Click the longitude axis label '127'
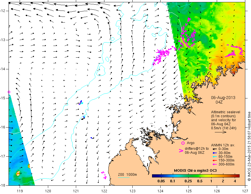This screenshot has width=251, height=194. [245, 191]
